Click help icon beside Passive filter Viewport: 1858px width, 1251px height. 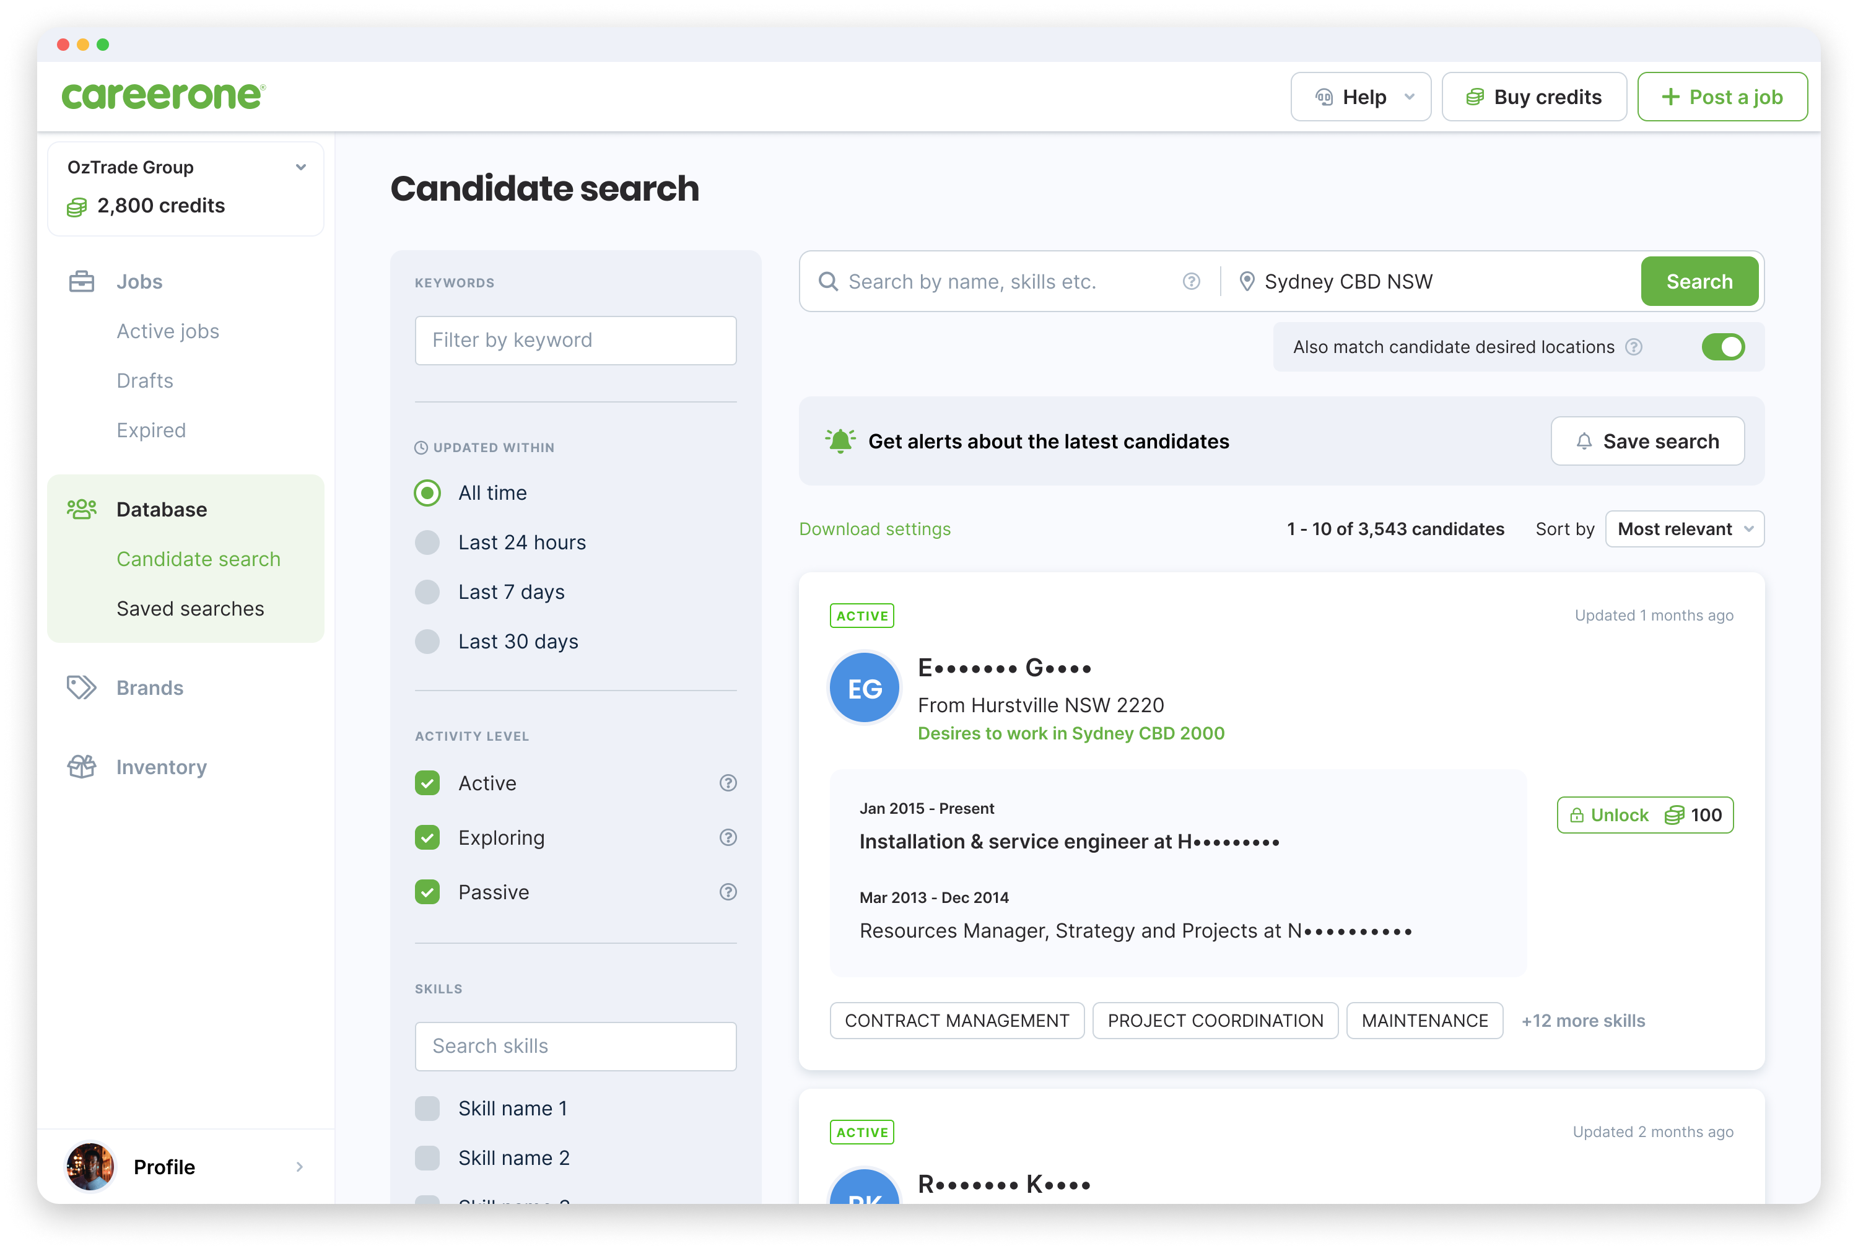[x=728, y=892]
